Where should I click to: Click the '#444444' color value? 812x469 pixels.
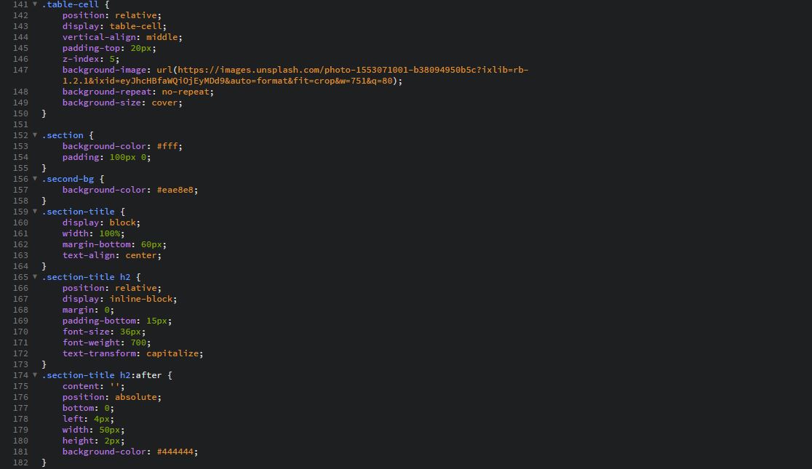pos(175,452)
